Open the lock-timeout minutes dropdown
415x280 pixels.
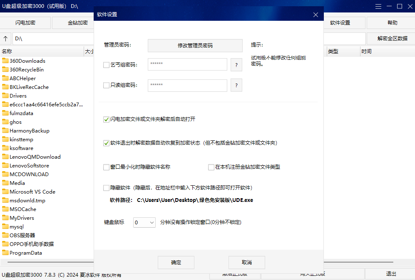pyautogui.click(x=144, y=223)
